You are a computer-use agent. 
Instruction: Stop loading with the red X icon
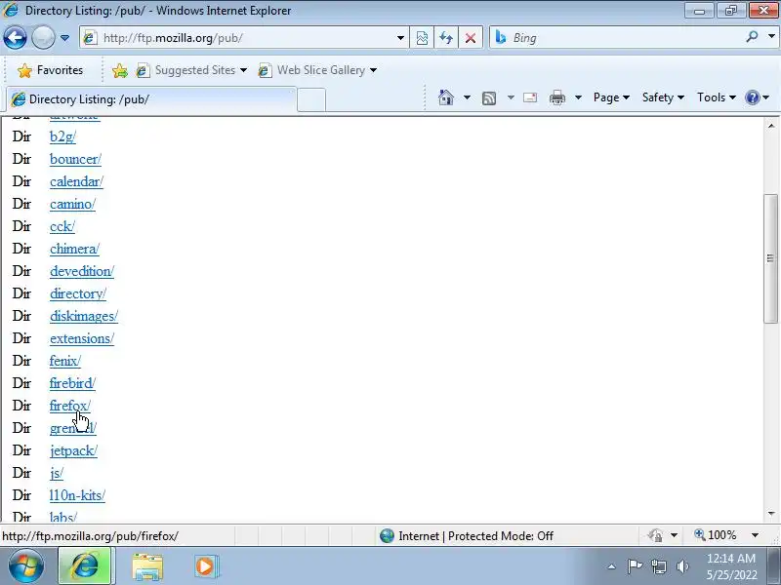coord(471,38)
